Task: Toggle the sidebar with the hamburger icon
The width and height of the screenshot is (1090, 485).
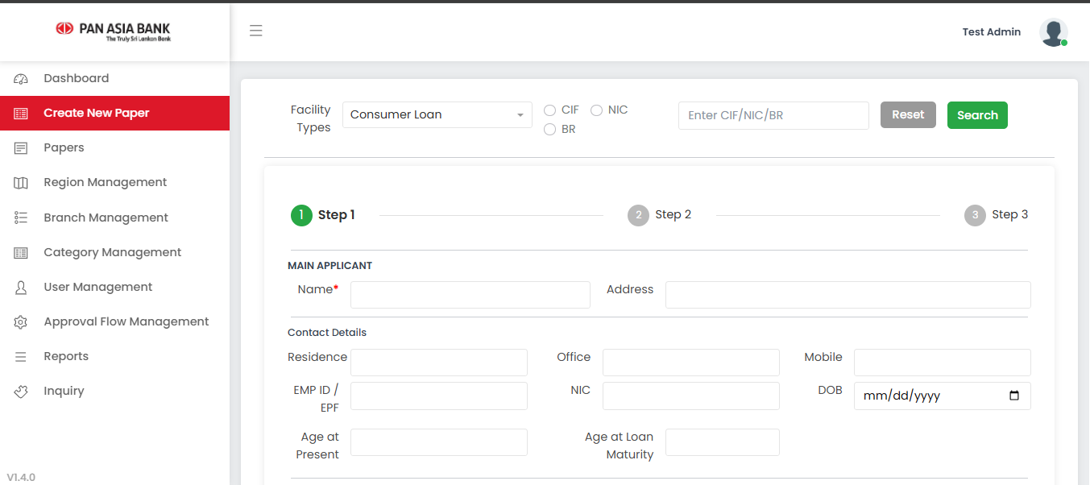Action: point(256,31)
